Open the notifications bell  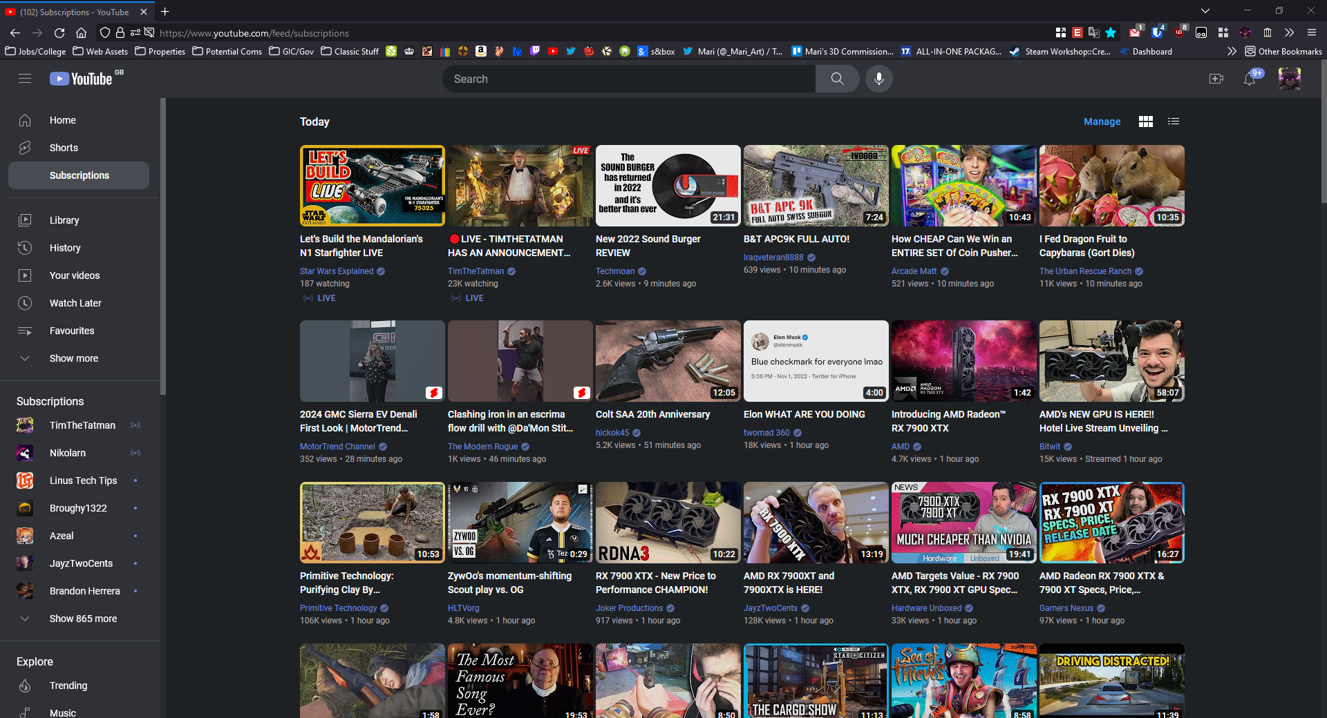click(x=1250, y=79)
